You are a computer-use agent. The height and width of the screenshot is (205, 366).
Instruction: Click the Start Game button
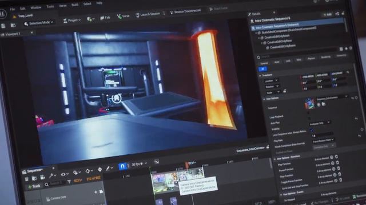(x=218, y=9)
